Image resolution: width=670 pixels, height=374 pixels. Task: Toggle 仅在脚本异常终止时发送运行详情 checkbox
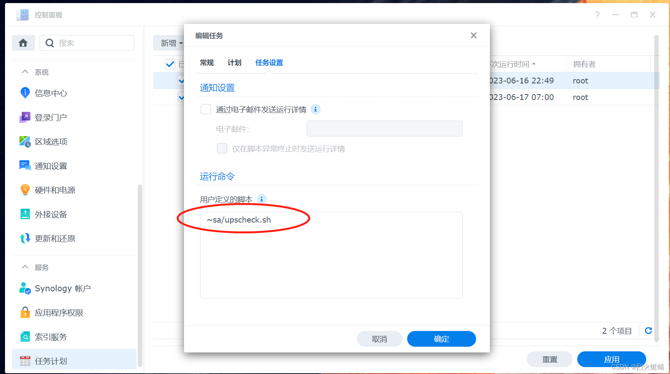coord(222,148)
